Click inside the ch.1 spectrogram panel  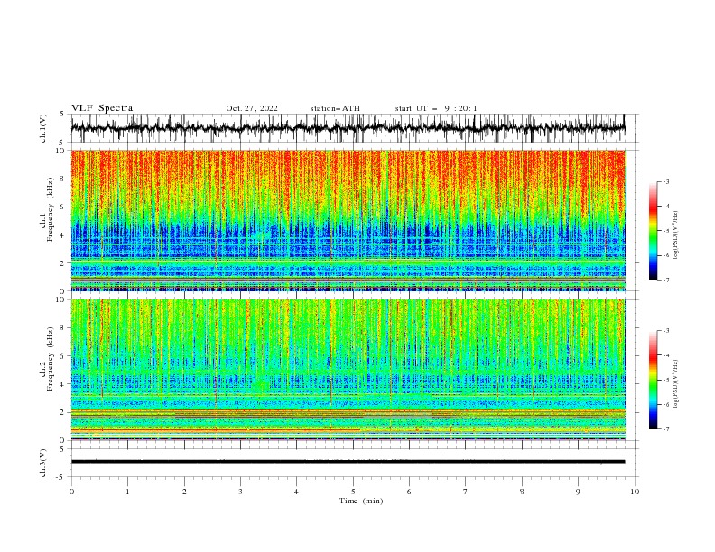348,220
